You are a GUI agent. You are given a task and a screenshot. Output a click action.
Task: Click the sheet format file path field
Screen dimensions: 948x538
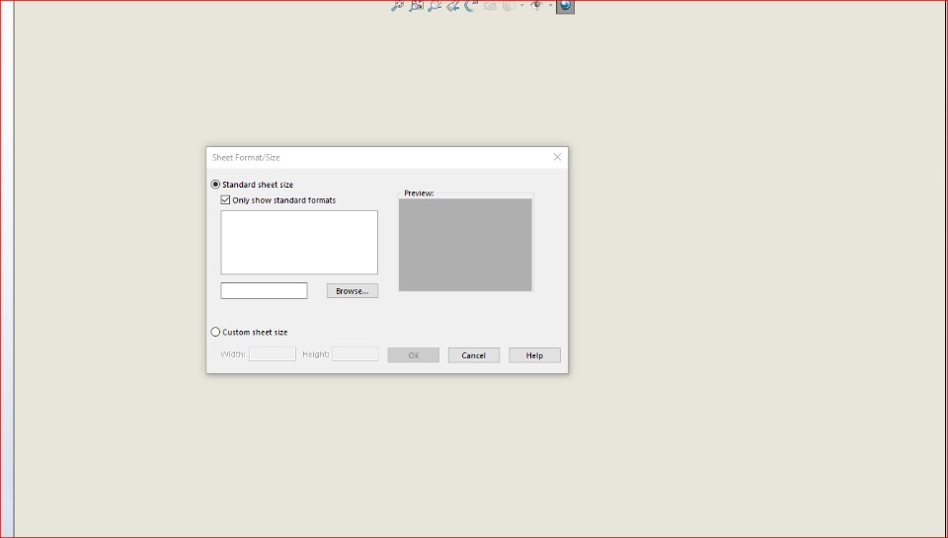point(265,291)
